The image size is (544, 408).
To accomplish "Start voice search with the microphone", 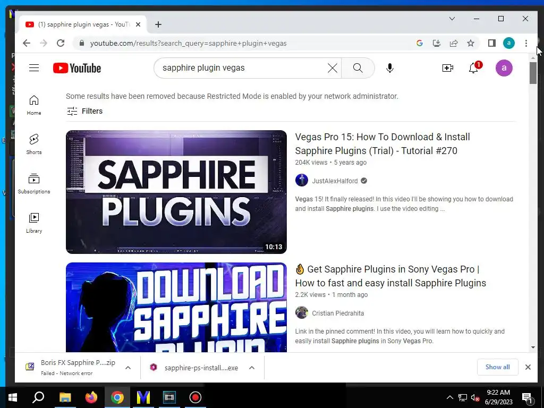I will (x=389, y=68).
